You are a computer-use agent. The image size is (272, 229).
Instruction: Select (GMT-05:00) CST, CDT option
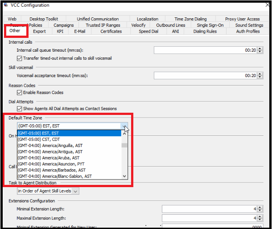69,139
